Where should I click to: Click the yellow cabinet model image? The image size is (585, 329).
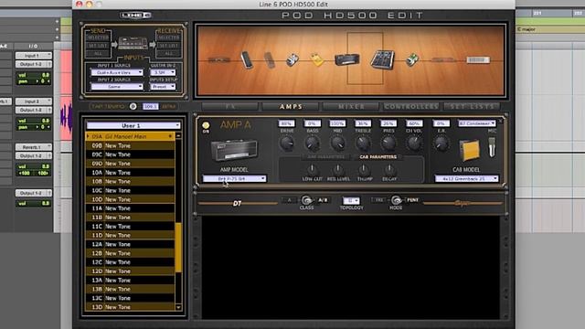point(469,150)
